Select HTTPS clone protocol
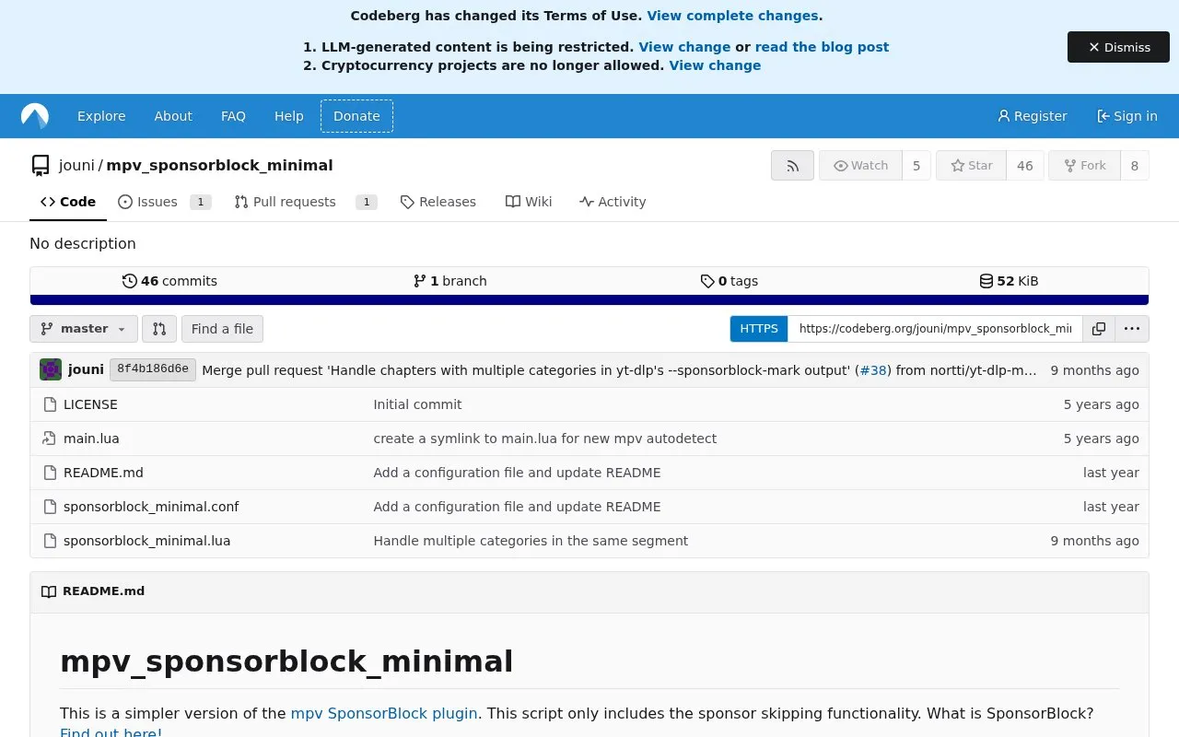 [x=759, y=329]
